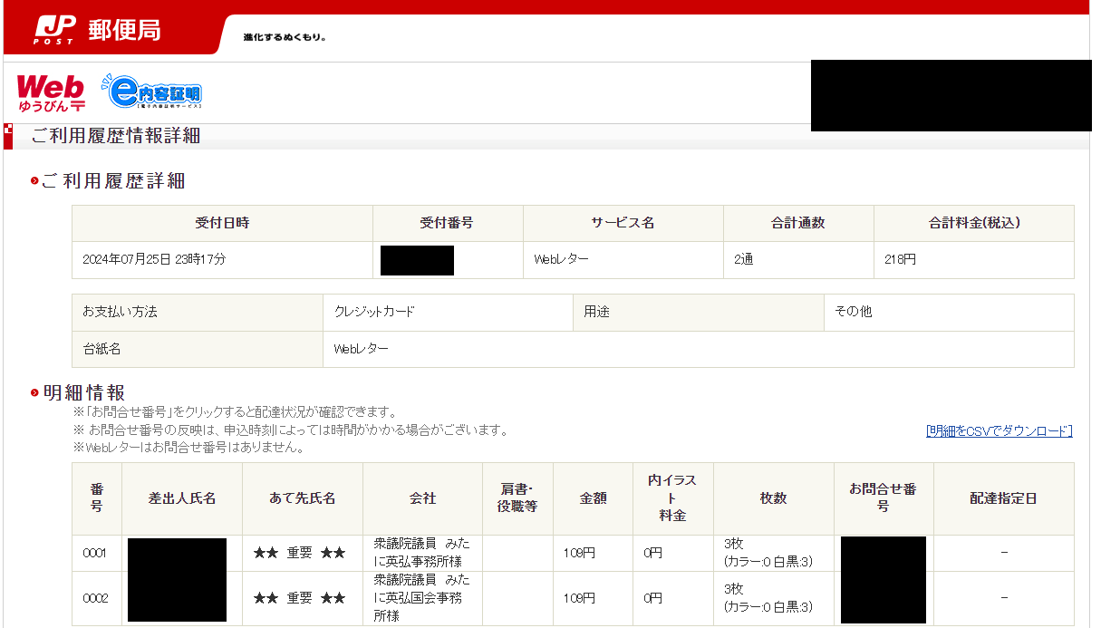Image resolution: width=1101 pixels, height=628 pixels.
Task: Open the Webゆうびん logo link
Action: (51, 93)
